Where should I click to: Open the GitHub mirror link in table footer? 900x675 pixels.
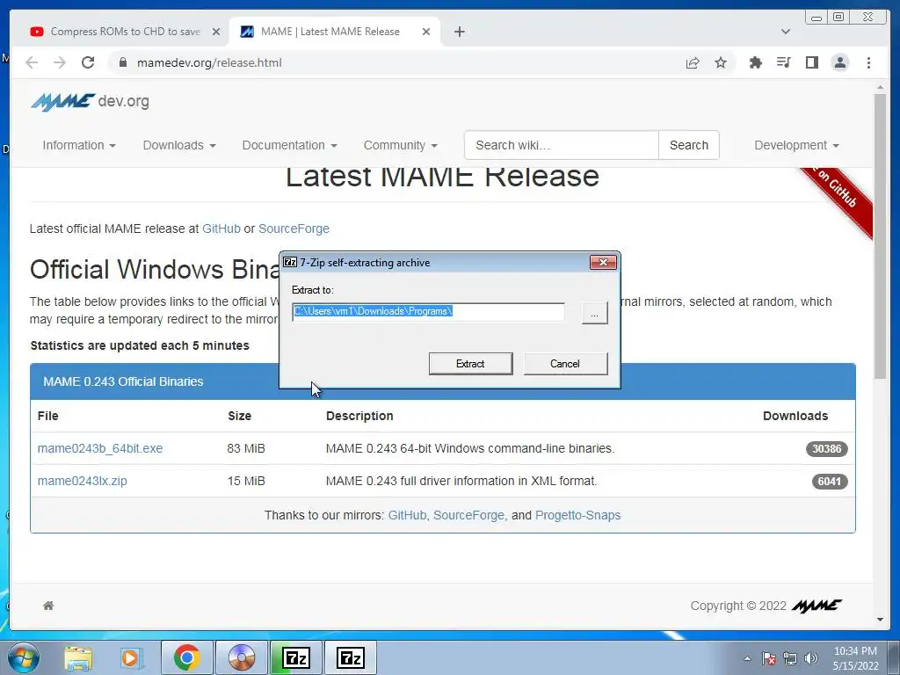[x=407, y=515]
